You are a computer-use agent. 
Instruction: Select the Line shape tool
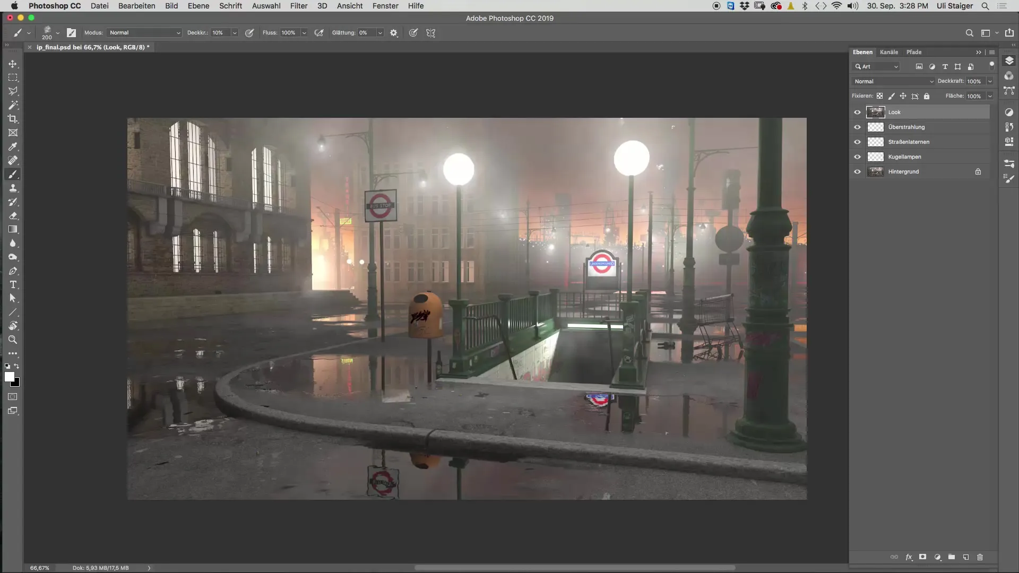pos(13,312)
